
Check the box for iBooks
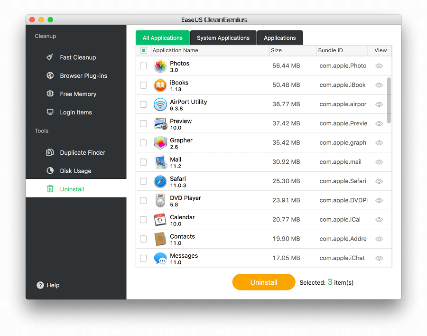143,85
